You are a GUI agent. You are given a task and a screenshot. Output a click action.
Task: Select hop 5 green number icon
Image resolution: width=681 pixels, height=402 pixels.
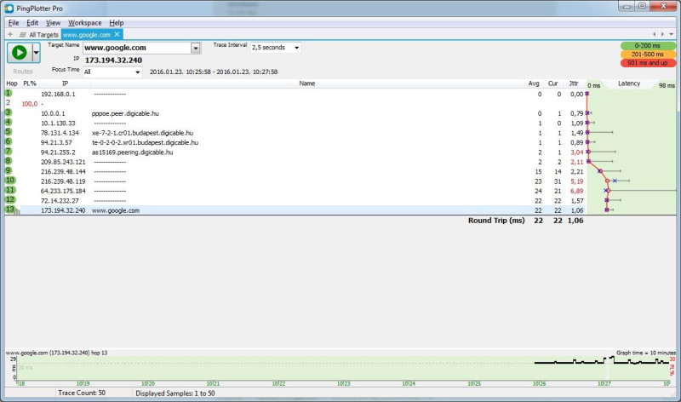tap(9, 132)
